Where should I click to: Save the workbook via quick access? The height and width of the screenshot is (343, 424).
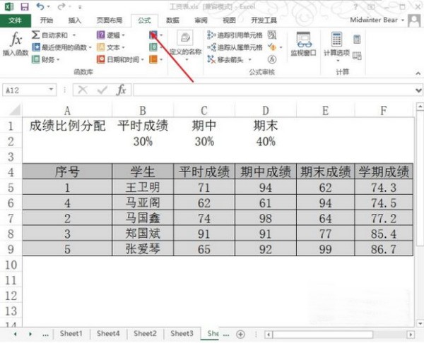pyautogui.click(x=25, y=6)
